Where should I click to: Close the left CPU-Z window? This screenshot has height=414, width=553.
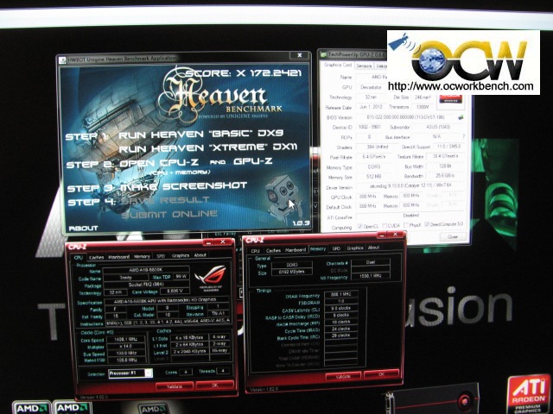point(223,241)
